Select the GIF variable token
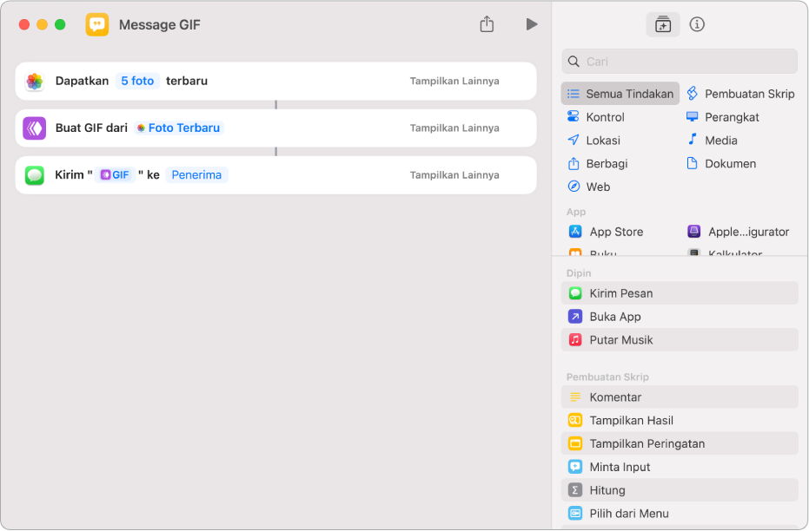 [x=115, y=175]
